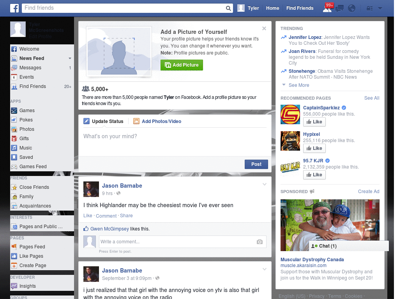Click the Create Page plus icon

tap(14, 266)
